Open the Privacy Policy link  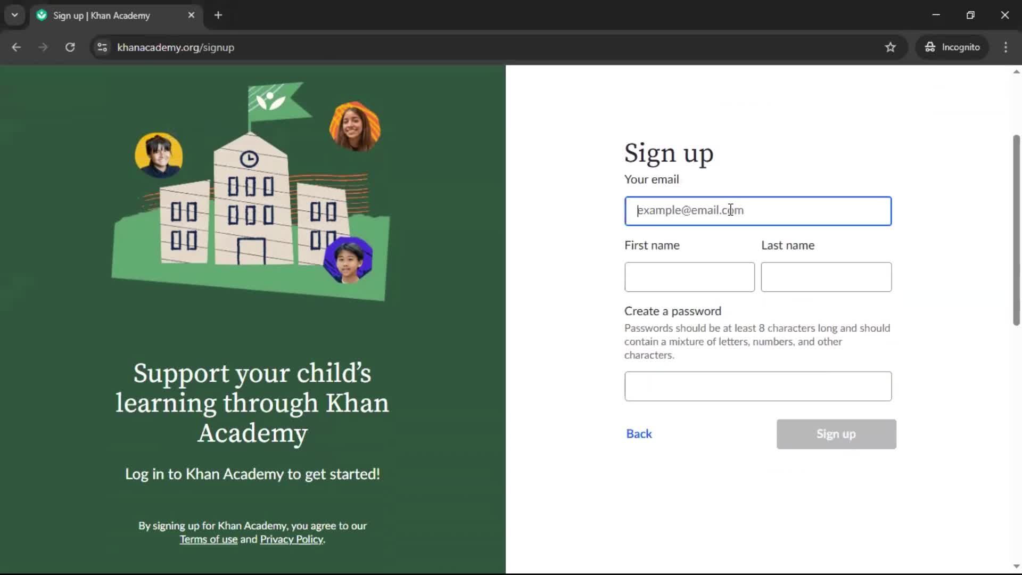point(291,539)
